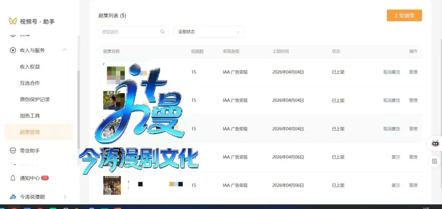Click 置顶 in the fourth series row
This screenshot has width=442, height=209.
pos(396,157)
